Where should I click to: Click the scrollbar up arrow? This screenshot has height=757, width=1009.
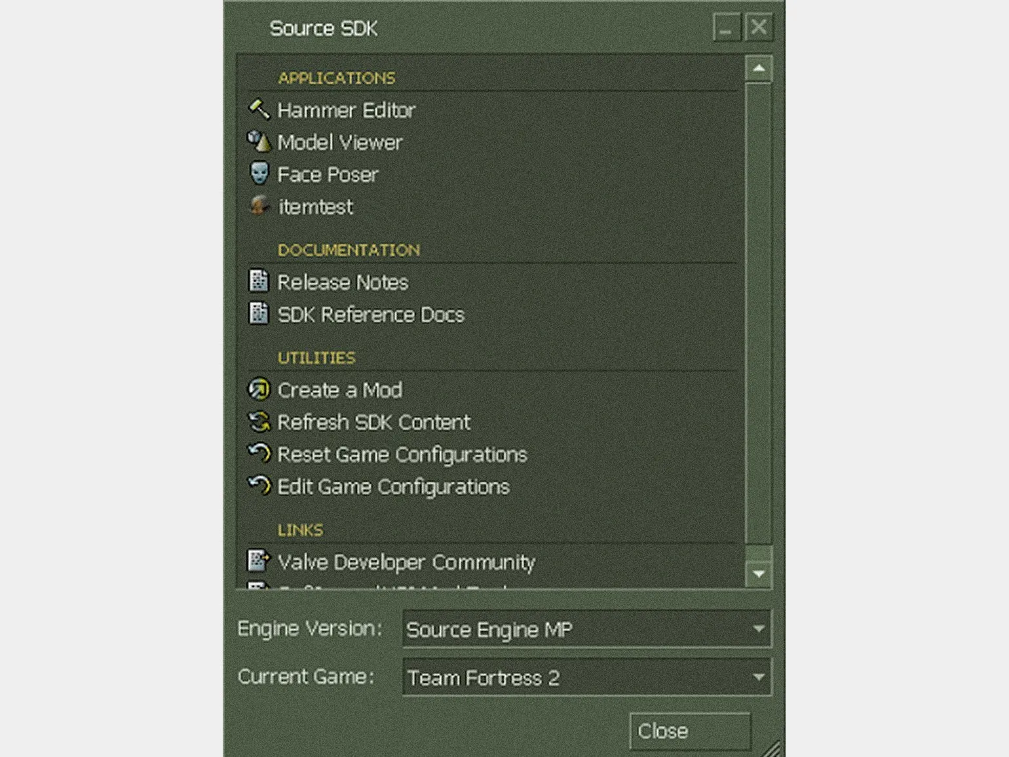759,69
